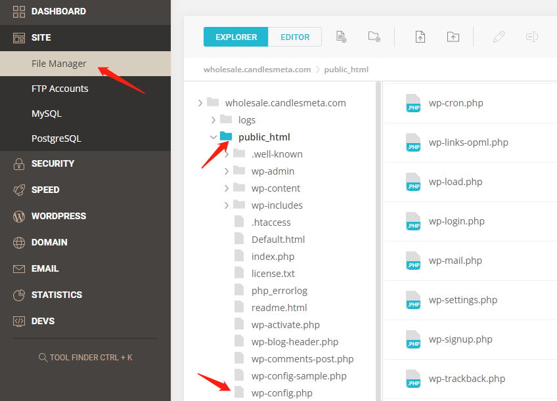The image size is (557, 401).
Task: Select wp-comments-post.php in folder tree
Action: coord(303,359)
